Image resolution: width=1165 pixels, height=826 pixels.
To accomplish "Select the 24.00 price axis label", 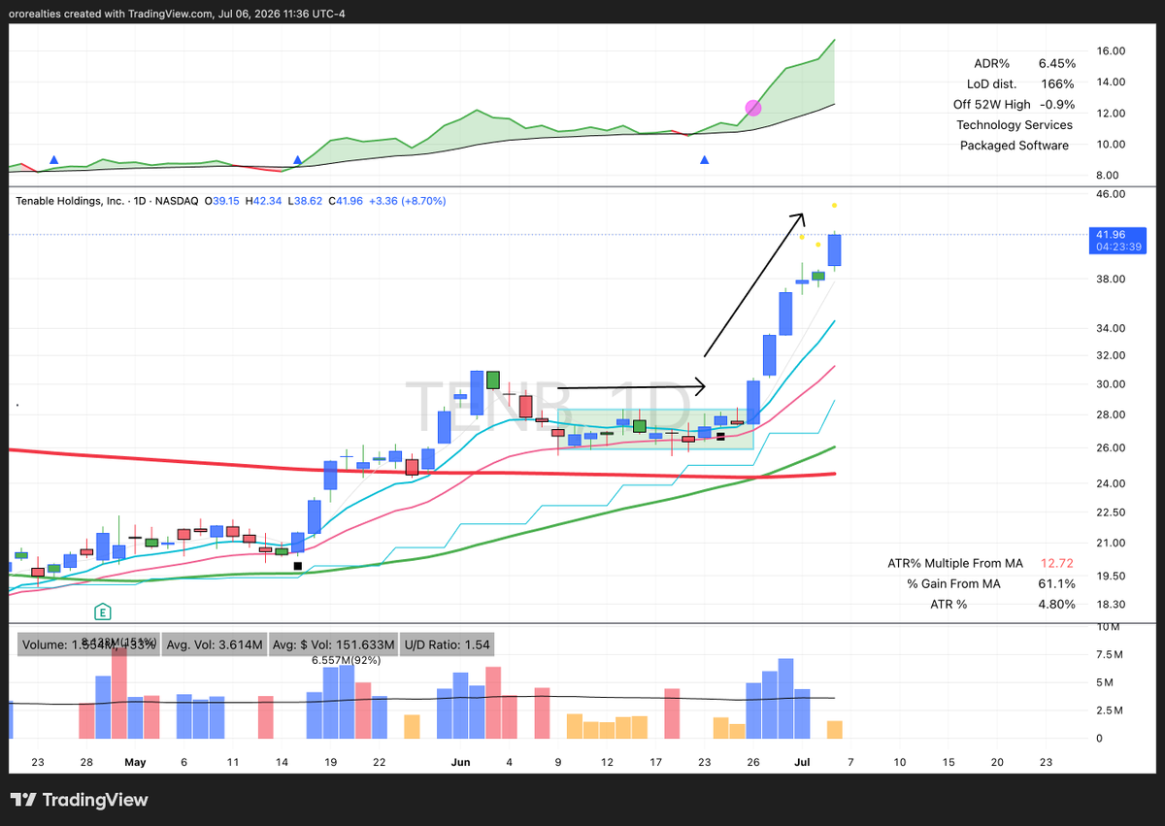I will point(1110,483).
